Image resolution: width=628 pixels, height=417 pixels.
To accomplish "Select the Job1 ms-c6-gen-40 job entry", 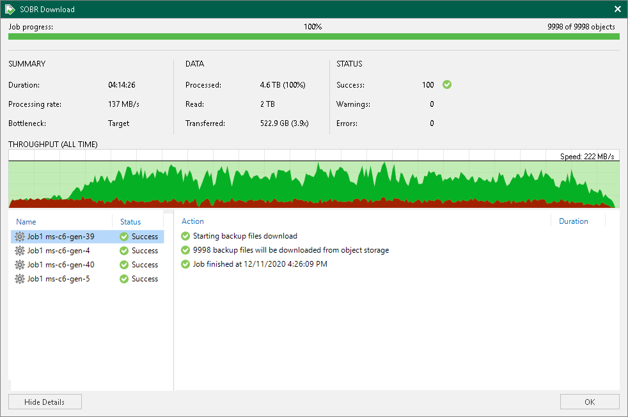I will tap(61, 264).
